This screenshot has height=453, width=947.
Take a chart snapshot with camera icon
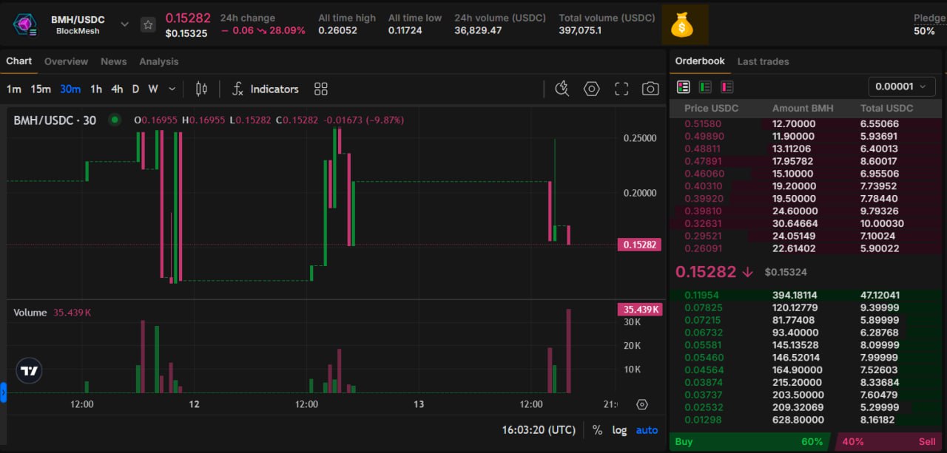pos(650,89)
